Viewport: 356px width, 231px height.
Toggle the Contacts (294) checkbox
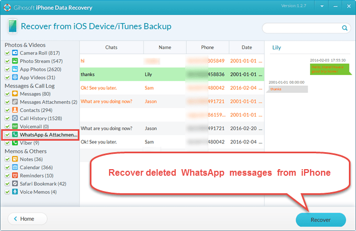7,110
